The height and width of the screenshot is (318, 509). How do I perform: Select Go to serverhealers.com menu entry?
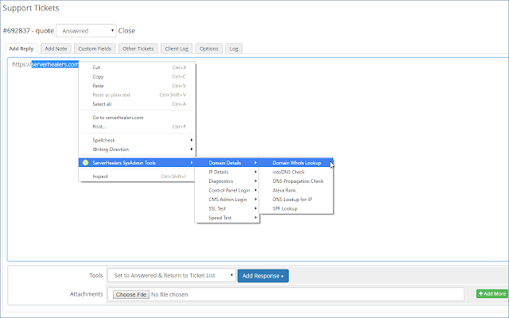137,118
